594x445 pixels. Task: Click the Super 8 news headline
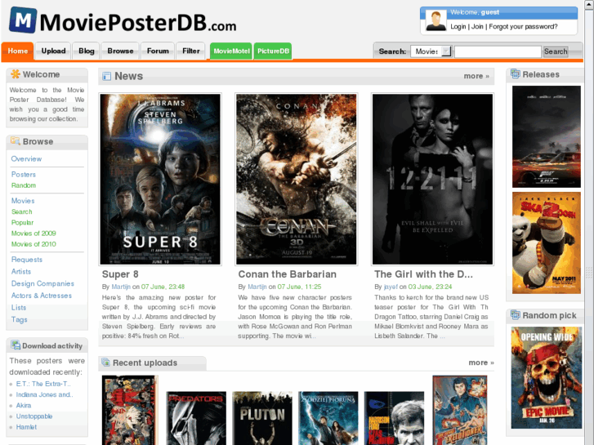[x=120, y=274]
